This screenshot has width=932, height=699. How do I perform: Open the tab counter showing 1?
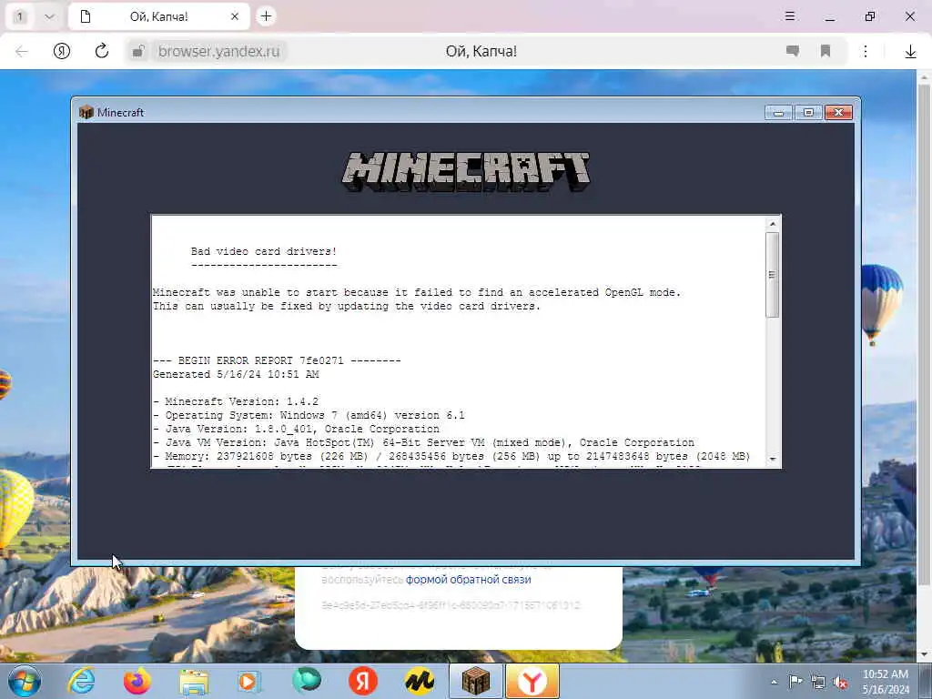click(20, 16)
